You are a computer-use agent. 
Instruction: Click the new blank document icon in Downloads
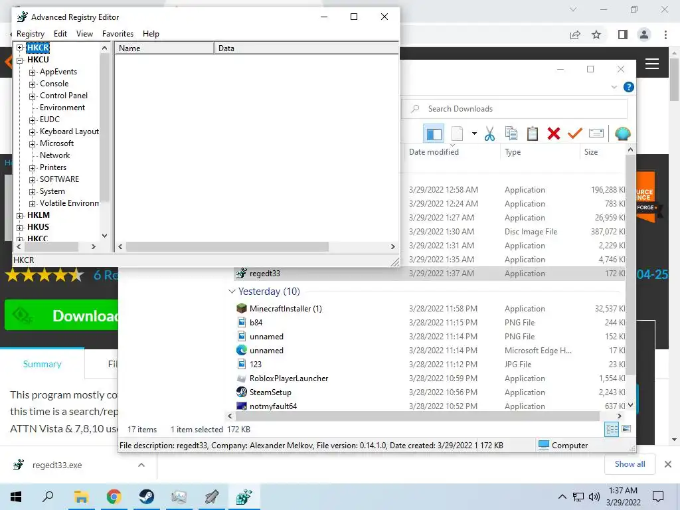click(457, 133)
